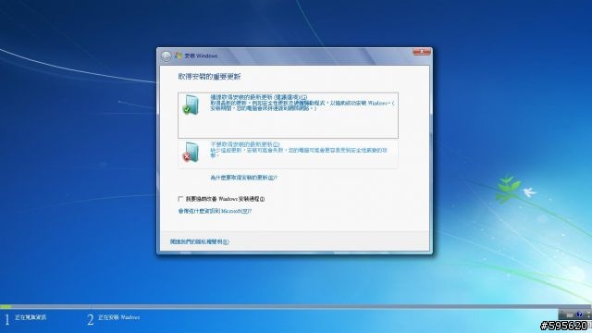Click the keyboard icon in the language bar
The height and width of the screenshot is (333, 592).
570,314
